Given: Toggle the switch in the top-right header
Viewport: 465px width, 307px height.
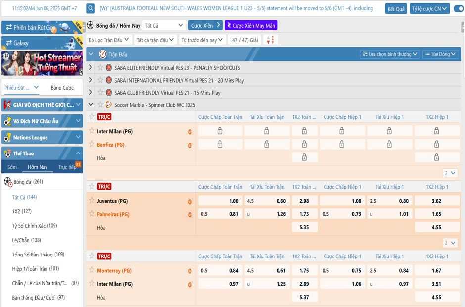Looking at the screenshot, I should tap(459, 9).
